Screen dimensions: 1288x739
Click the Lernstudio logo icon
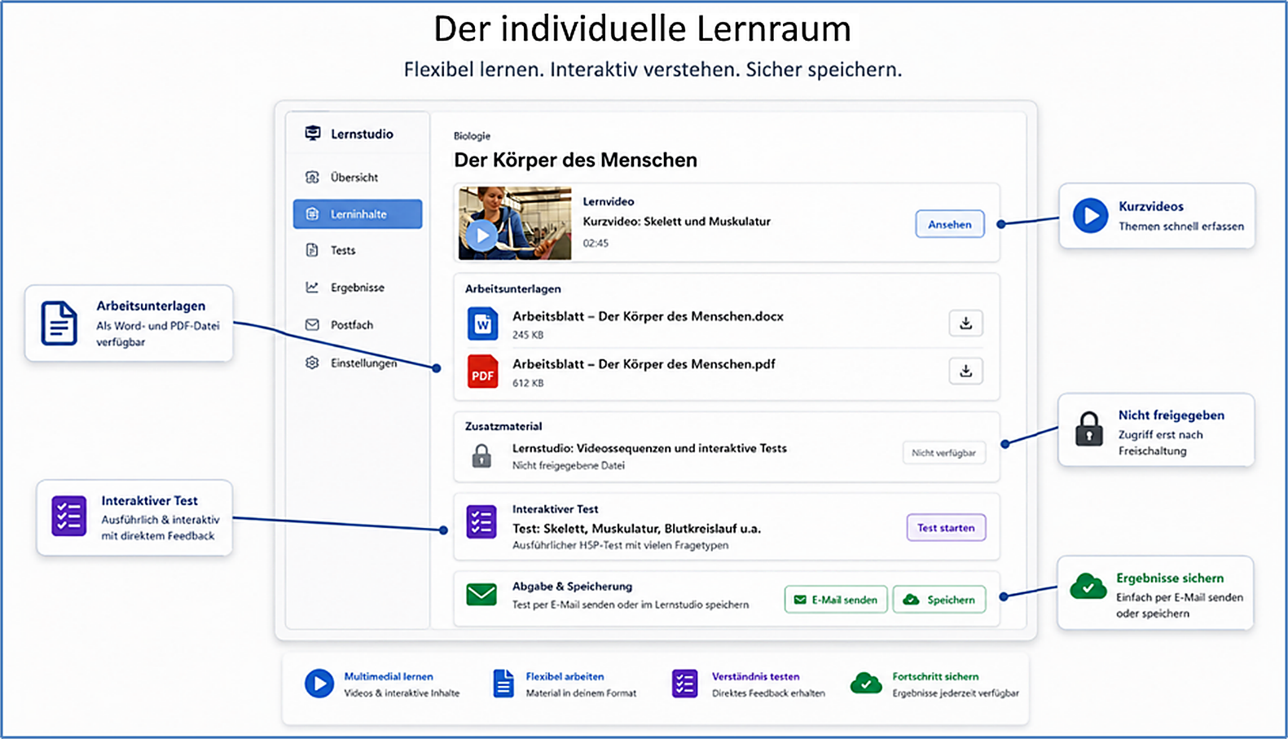click(x=313, y=133)
